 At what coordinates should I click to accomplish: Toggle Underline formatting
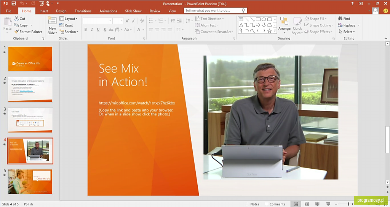click(98, 30)
